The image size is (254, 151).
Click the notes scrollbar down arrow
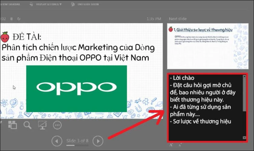(244, 138)
